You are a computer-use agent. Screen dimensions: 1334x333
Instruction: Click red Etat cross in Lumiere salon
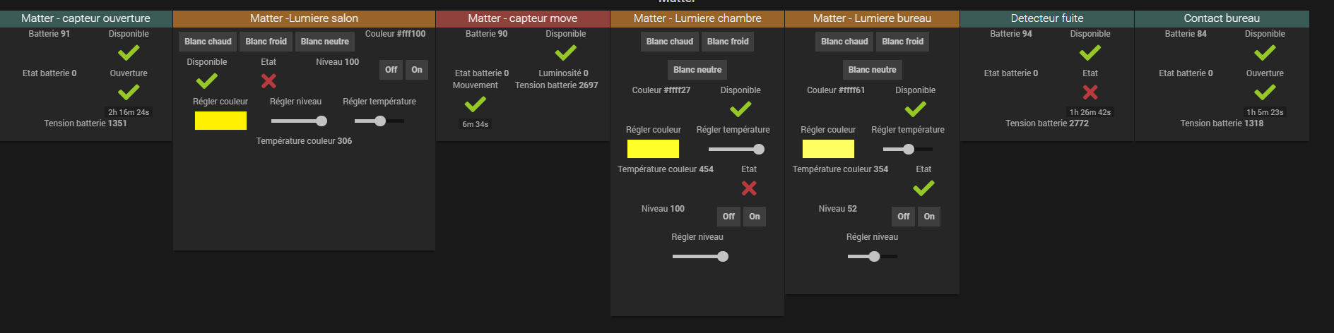[x=268, y=81]
